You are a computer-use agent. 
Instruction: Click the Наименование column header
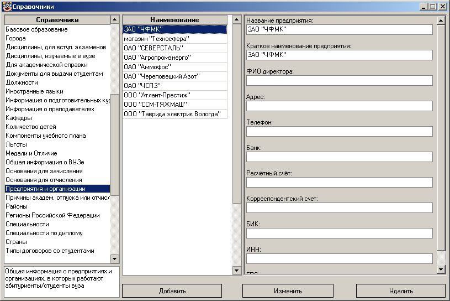coord(174,20)
